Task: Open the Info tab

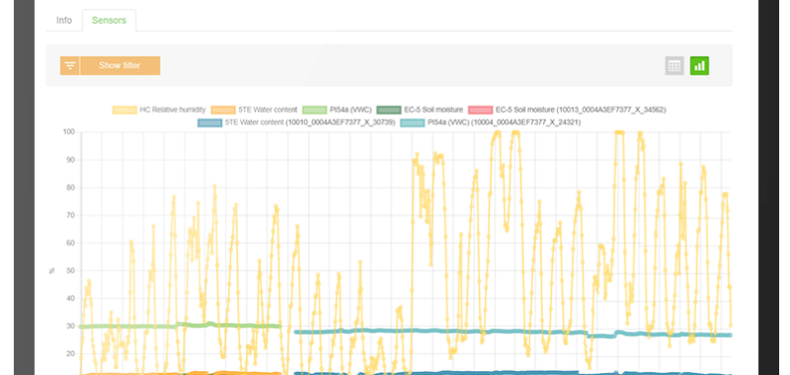Action: pos(64,21)
